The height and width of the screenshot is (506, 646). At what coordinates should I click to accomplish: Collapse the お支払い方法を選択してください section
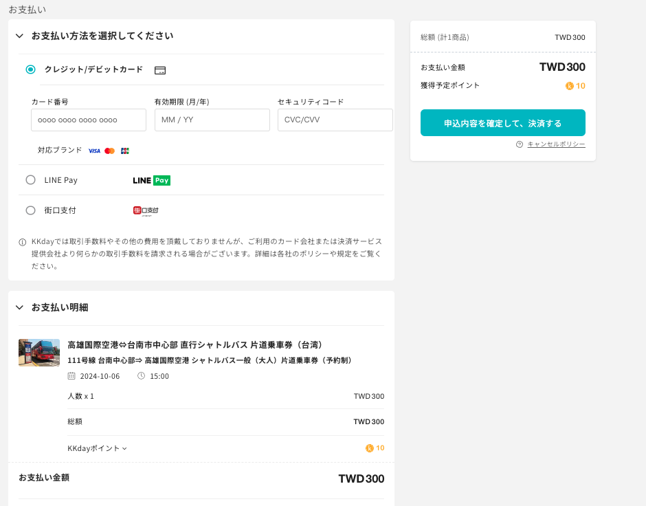click(x=19, y=36)
